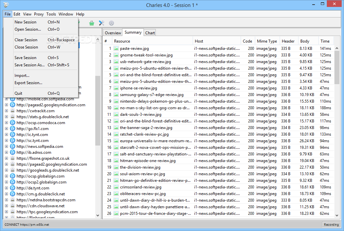This screenshot has width=344, height=231.
Task: Click lock icon beside https://stats.g.doubleclick.net
Action: point(13,117)
